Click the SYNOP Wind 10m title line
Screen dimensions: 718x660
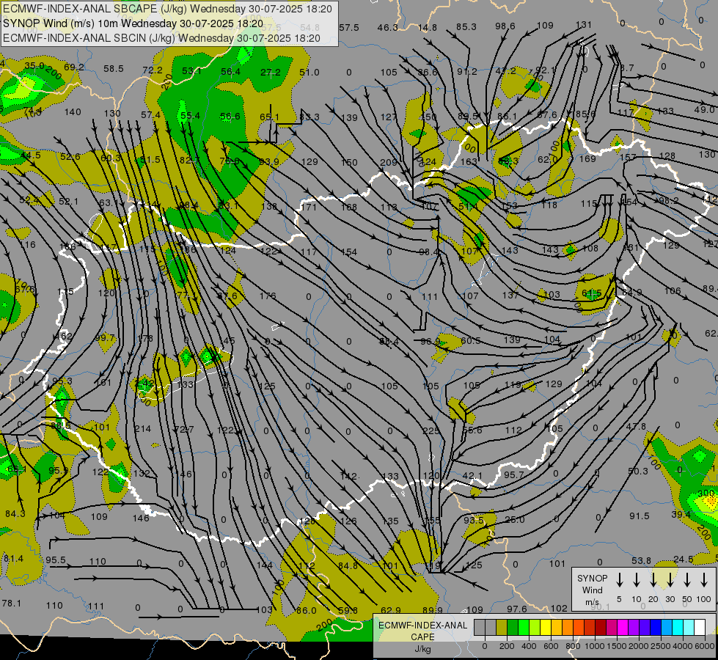(133, 23)
